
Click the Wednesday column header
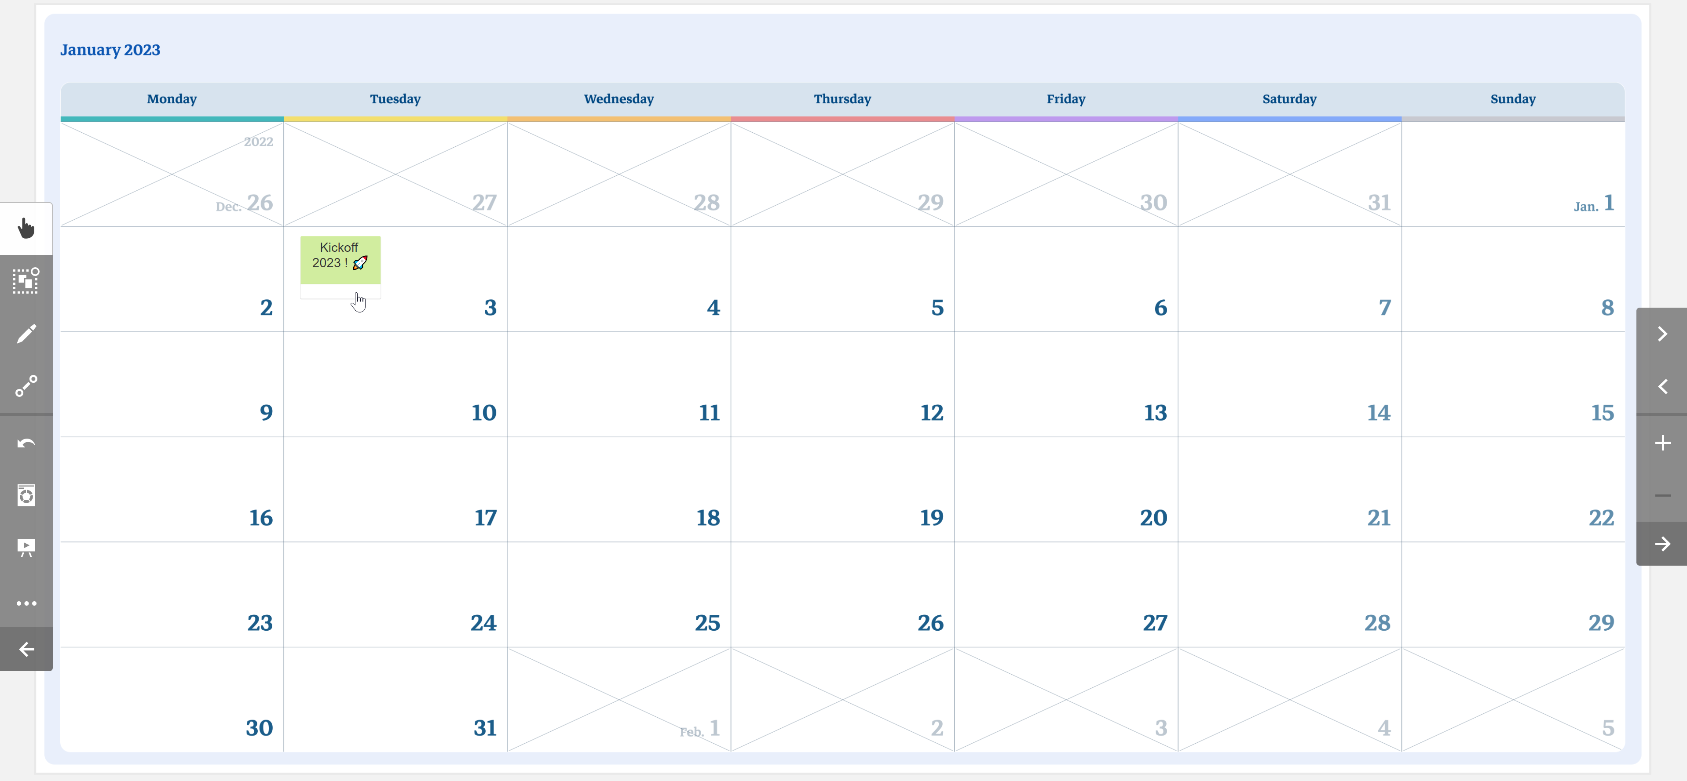(x=619, y=99)
